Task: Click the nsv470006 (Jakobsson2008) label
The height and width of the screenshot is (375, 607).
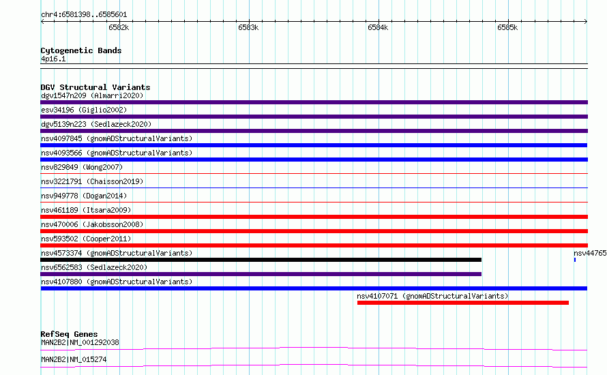Action: coord(92,224)
